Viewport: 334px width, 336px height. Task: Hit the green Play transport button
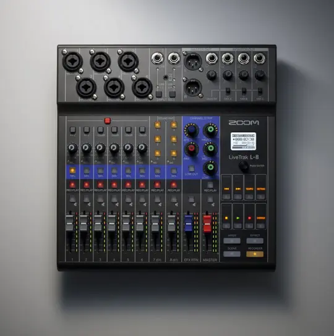coord(238,216)
